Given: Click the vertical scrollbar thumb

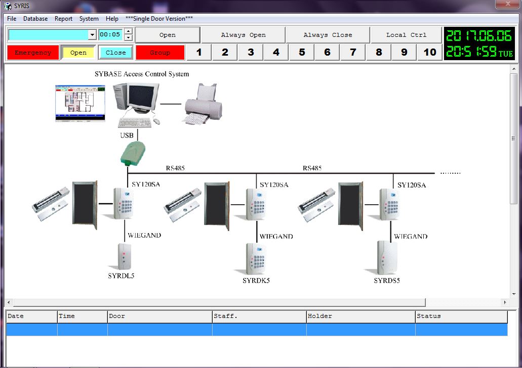Looking at the screenshot, I should coord(514,139).
